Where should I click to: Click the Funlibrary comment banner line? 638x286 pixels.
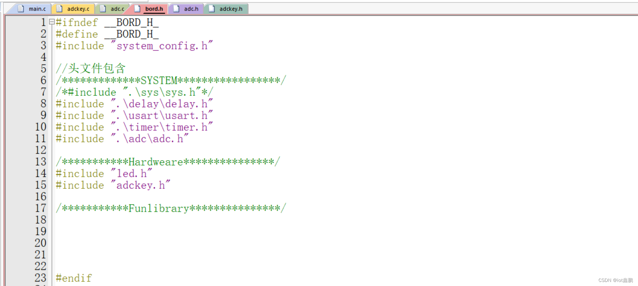[x=171, y=208]
